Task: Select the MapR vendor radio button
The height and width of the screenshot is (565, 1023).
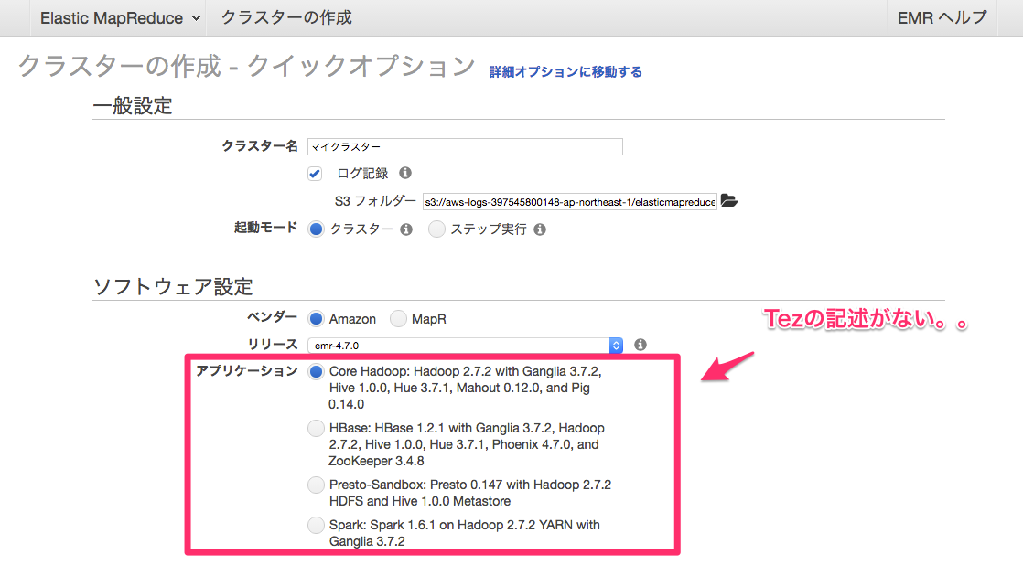Action: point(398,319)
